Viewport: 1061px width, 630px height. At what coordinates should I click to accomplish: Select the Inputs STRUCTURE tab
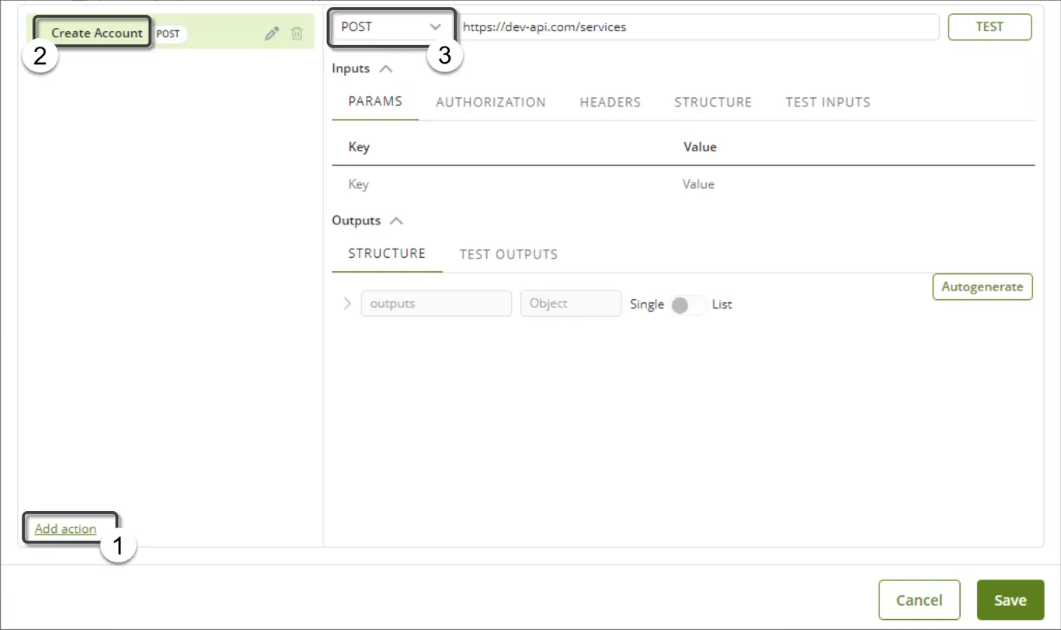point(713,103)
